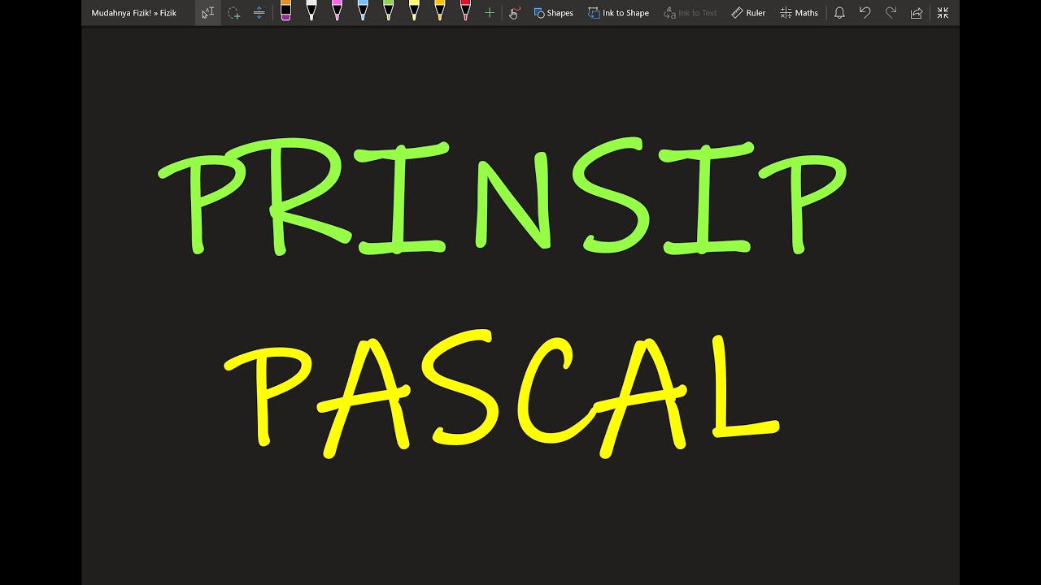1041x585 pixels.
Task: Show the Ruler
Action: [x=748, y=12]
